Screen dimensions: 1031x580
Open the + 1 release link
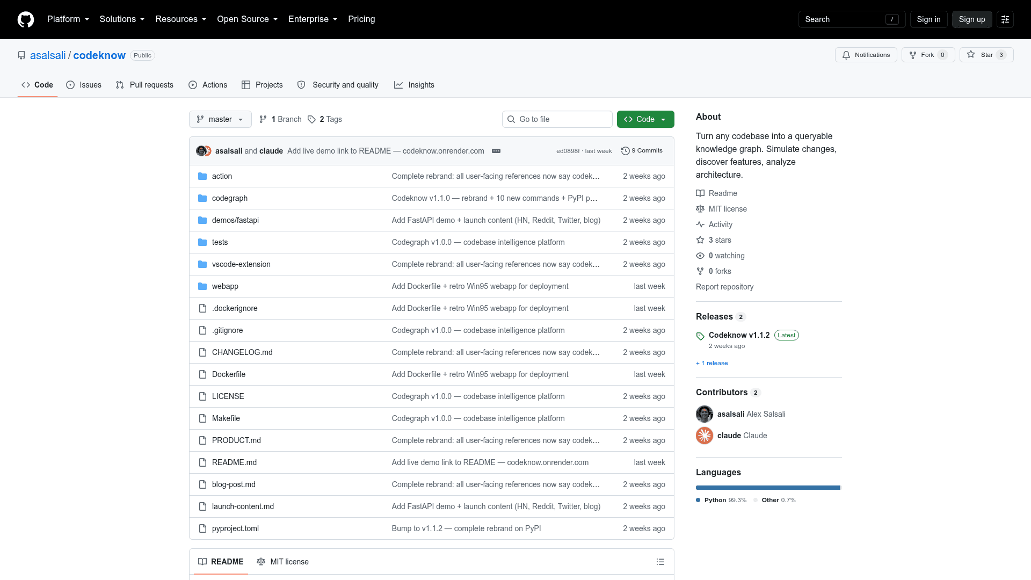coord(712,363)
